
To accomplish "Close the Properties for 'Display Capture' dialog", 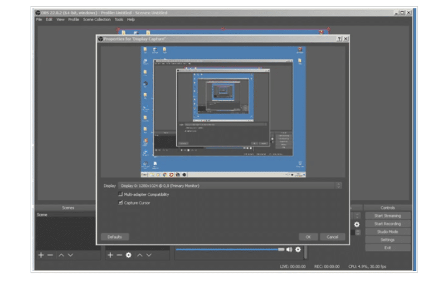I will [346, 39].
